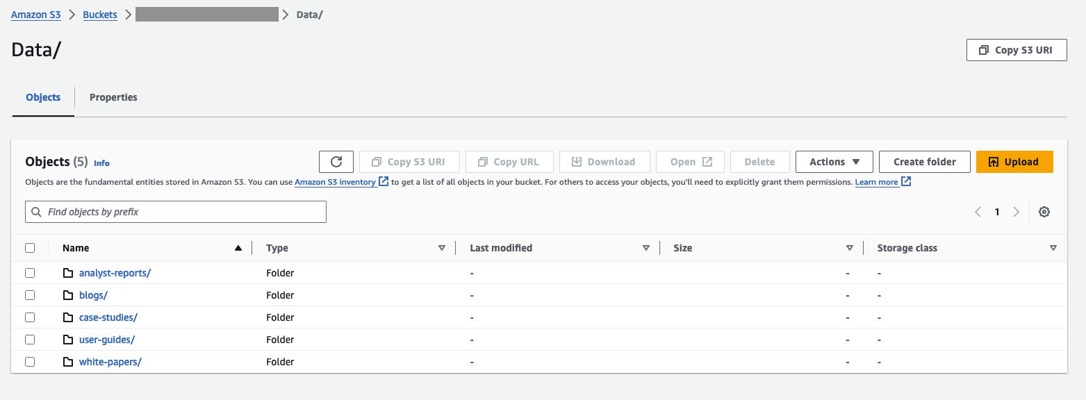Switch to the Properties tab

click(x=113, y=97)
